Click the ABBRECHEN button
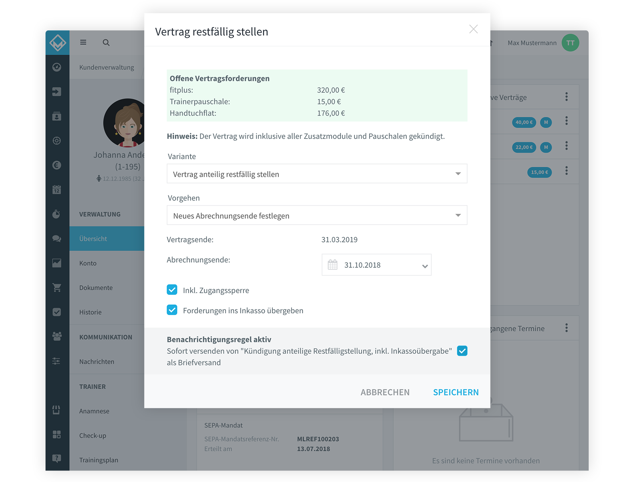The height and width of the screenshot is (482, 639). [x=385, y=392]
